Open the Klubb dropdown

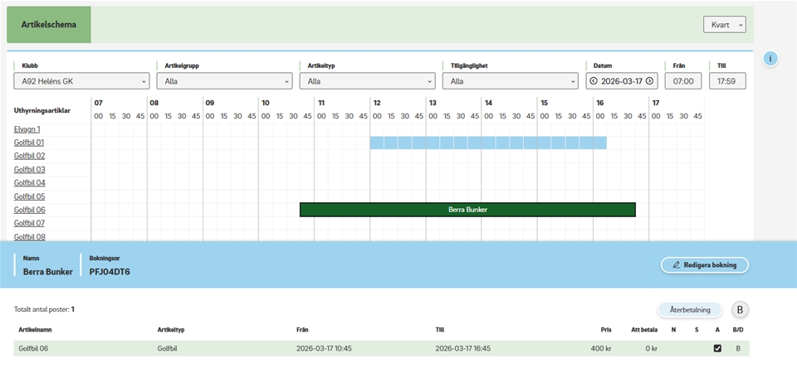click(81, 81)
